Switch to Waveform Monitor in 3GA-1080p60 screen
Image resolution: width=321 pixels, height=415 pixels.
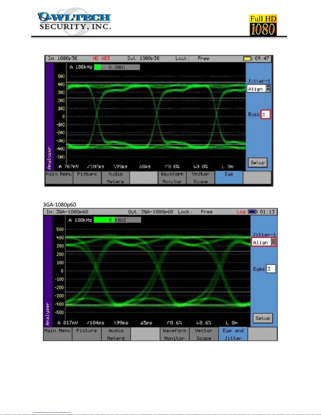point(175,334)
